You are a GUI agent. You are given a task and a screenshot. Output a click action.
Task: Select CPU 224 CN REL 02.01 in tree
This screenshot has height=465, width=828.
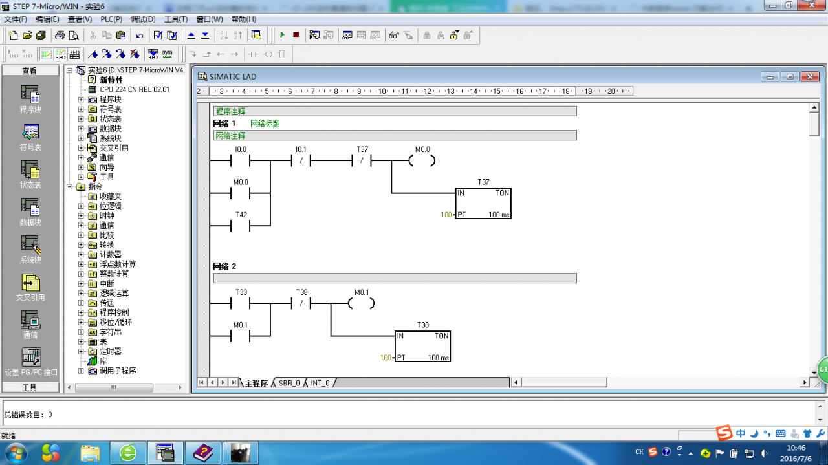[134, 90]
